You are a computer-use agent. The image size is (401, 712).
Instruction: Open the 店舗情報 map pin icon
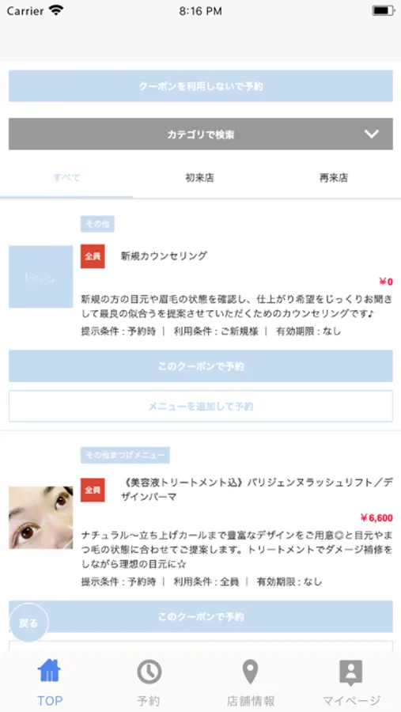point(250,672)
